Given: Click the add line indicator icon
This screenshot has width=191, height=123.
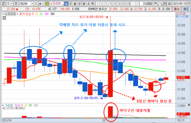Looking at the screenshot, I should click(161, 4).
